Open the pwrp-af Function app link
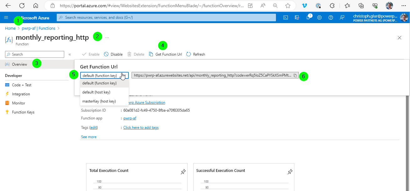Image resolution: width=410 pixels, height=191 pixels. pyautogui.click(x=130, y=118)
